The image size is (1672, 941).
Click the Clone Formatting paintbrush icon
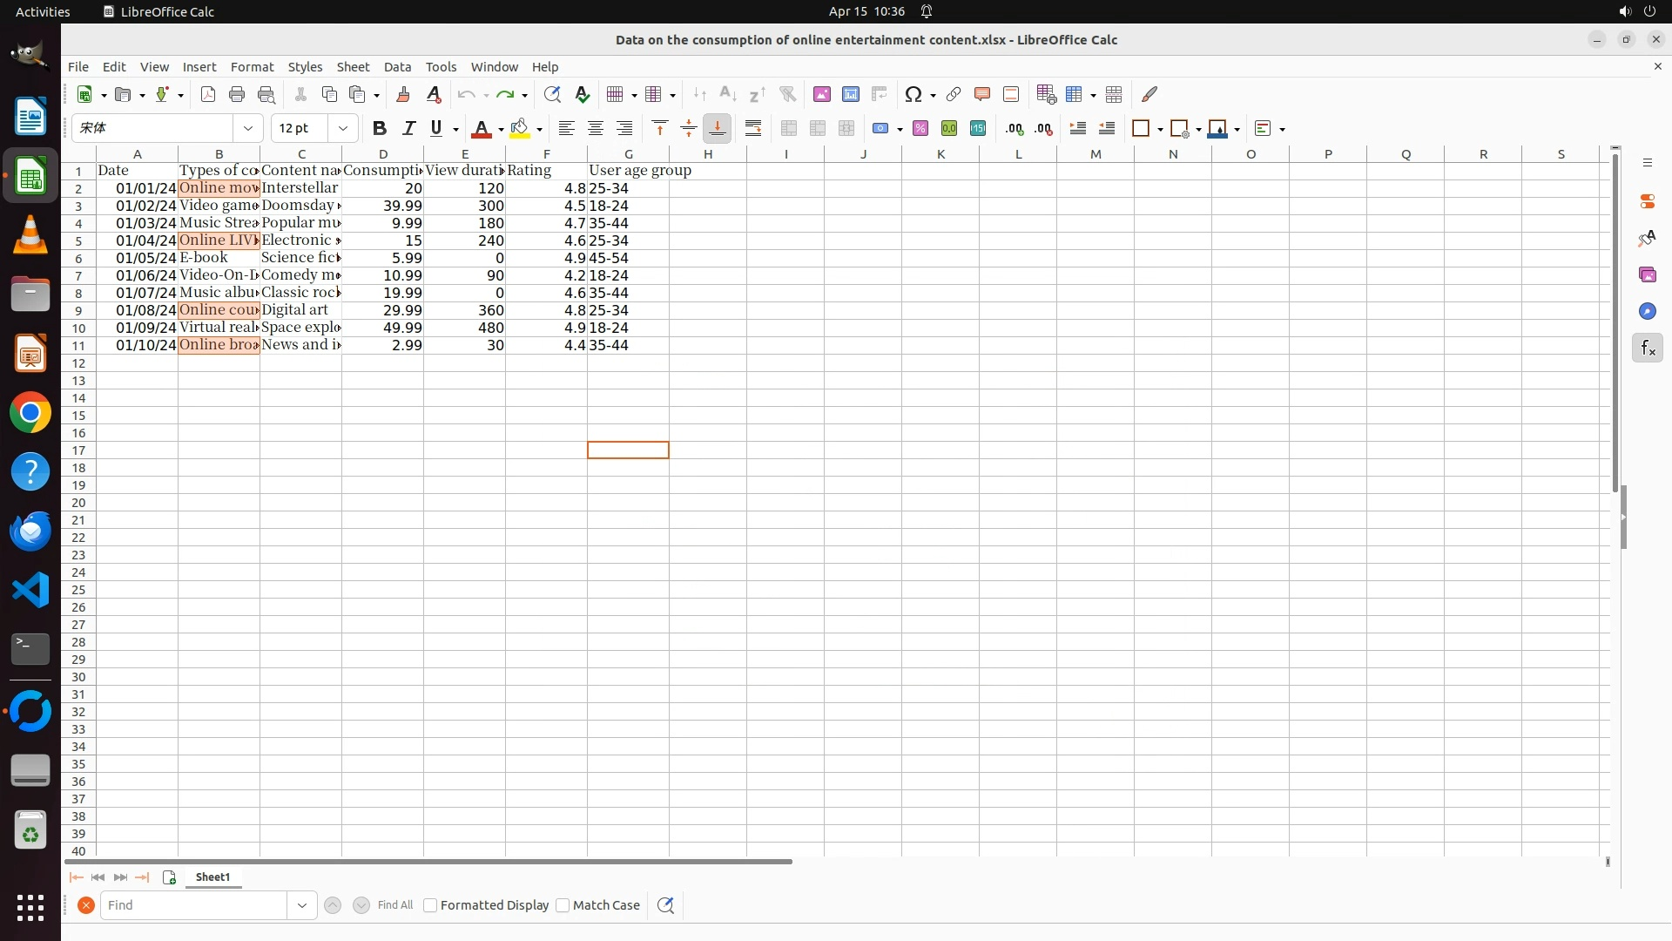tap(403, 94)
